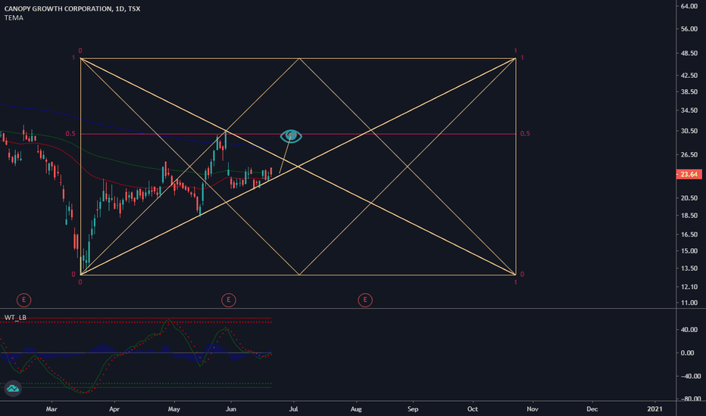Select the TEMA indicator label

coord(14,18)
